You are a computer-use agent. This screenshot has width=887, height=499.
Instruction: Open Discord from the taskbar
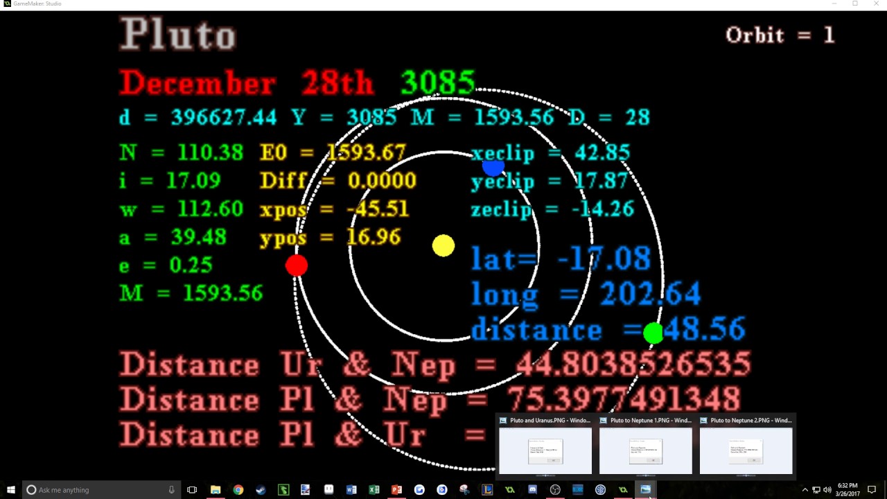[x=532, y=490]
